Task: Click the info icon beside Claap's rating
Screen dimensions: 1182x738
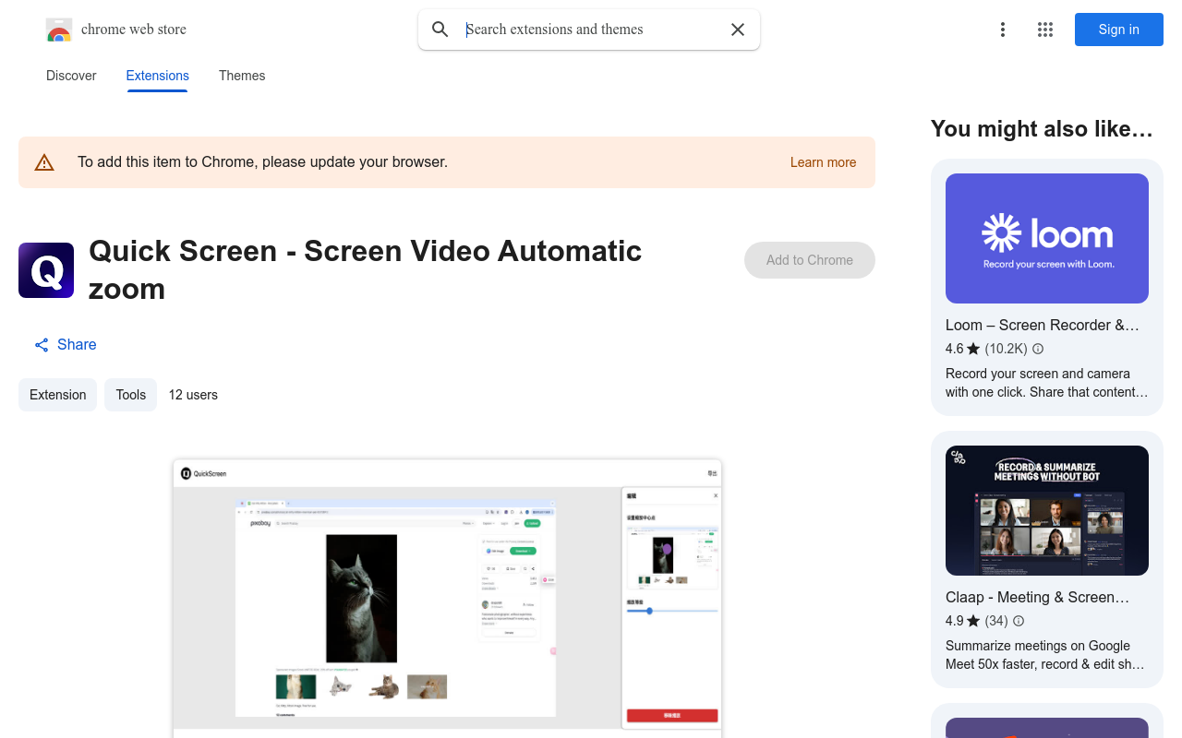Action: coord(1018,621)
